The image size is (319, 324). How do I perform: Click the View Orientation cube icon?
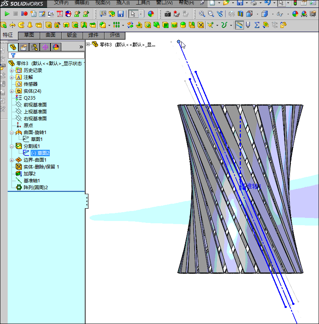(249, 14)
